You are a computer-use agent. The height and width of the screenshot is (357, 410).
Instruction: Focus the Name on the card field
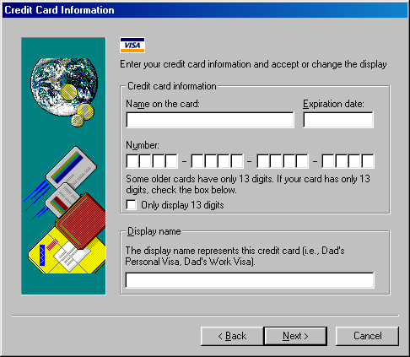click(210, 120)
